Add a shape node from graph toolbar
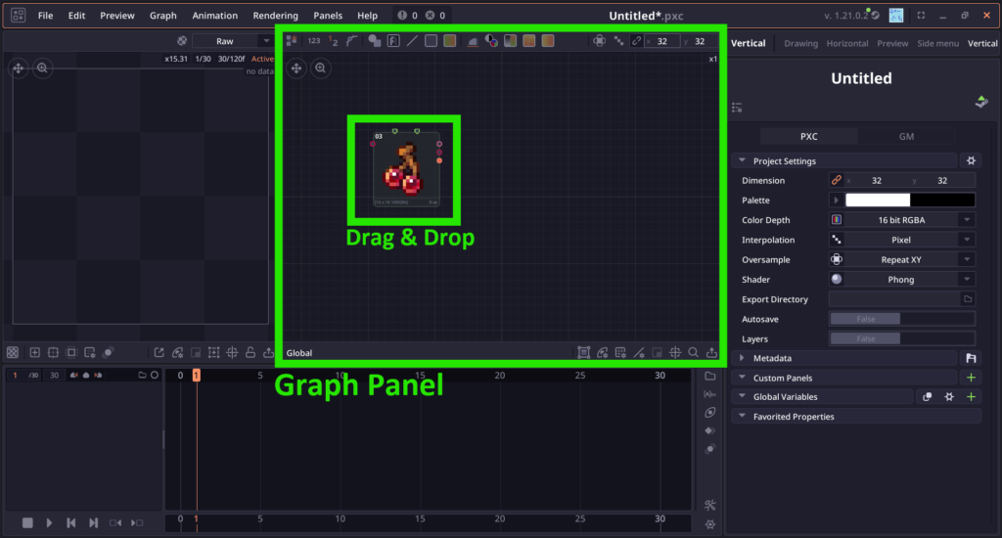Image resolution: width=1002 pixels, height=538 pixels. (375, 41)
